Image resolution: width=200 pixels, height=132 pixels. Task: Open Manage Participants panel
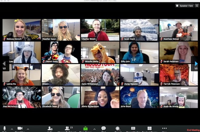pos(67,128)
